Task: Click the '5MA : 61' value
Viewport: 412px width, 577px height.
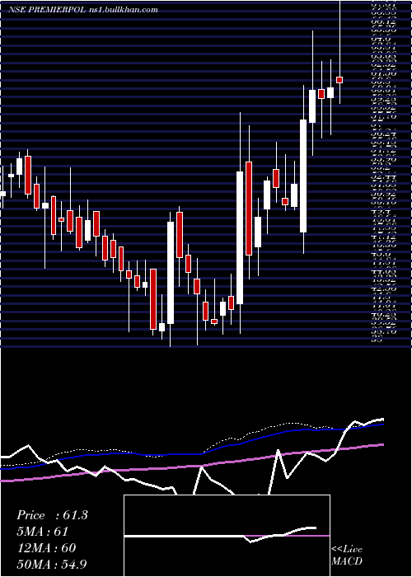Action: coord(42,532)
